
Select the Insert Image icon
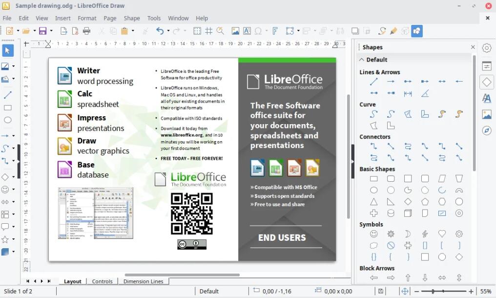(236, 31)
